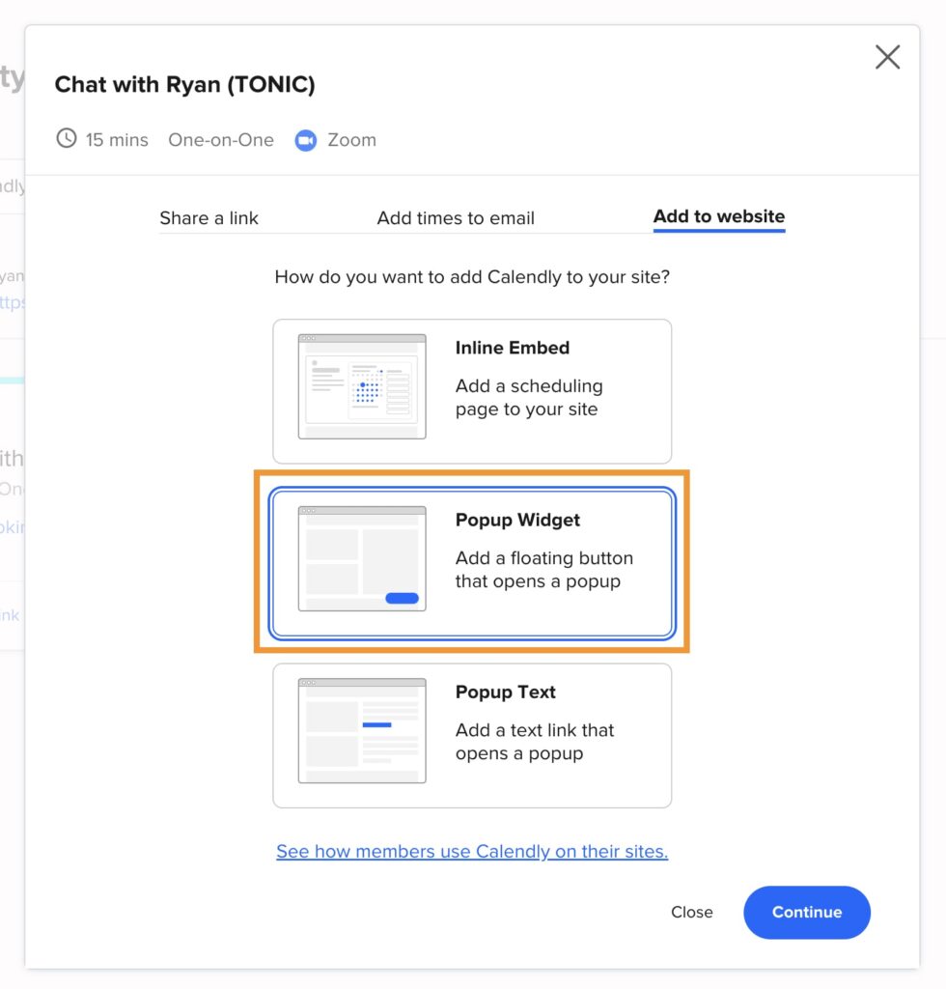Click the One-on-One event type label
This screenshot has height=989, width=946.
click(221, 140)
